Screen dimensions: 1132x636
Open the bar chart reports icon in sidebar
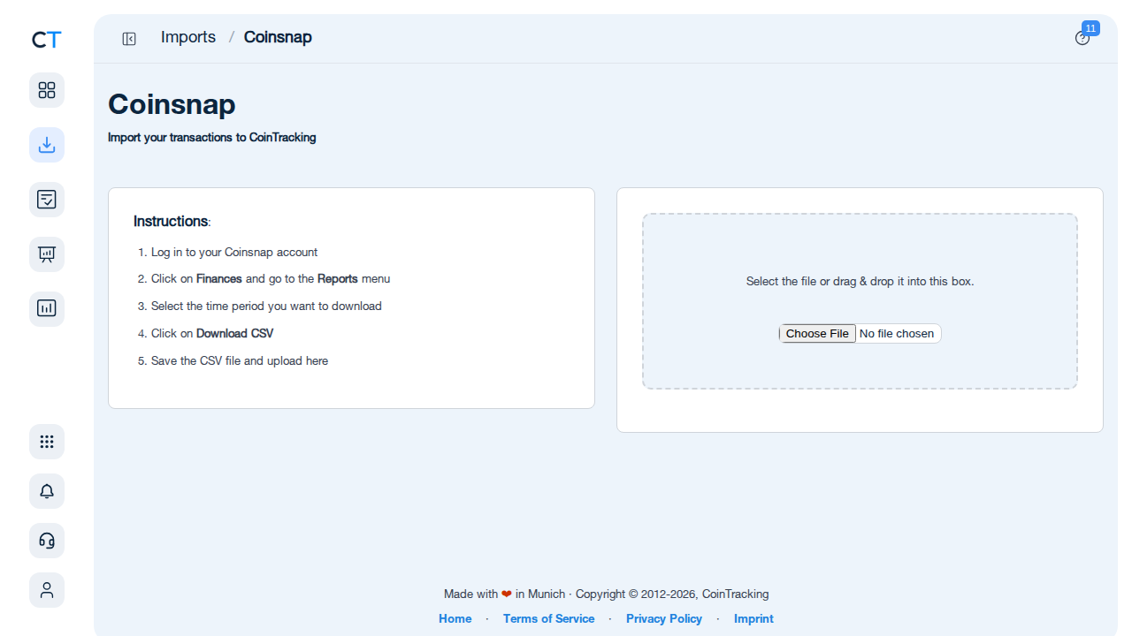(x=47, y=309)
